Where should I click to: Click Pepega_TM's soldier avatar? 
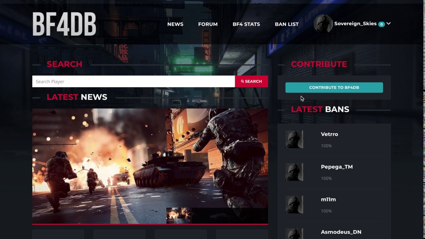point(294,172)
